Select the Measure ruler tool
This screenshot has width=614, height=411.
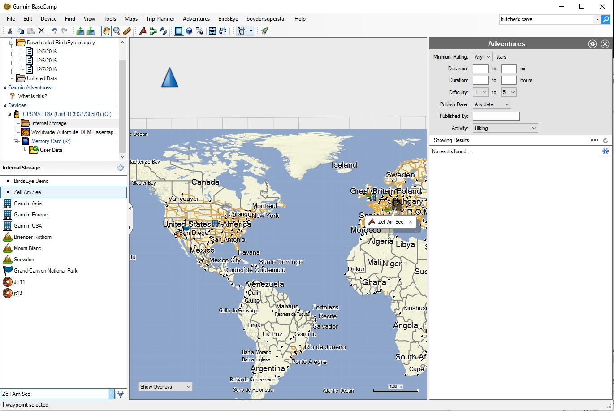click(127, 31)
